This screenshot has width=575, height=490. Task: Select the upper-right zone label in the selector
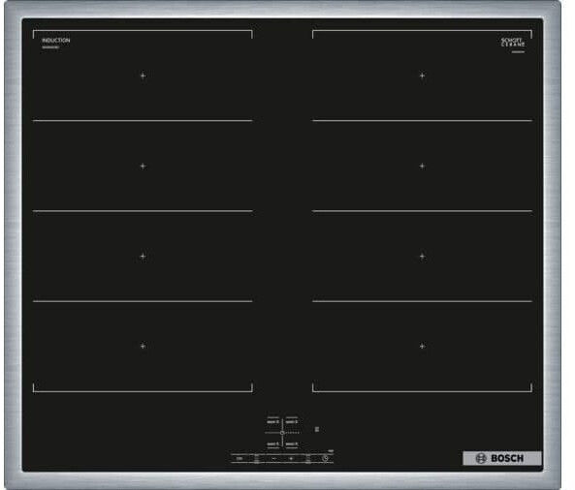[292, 422]
